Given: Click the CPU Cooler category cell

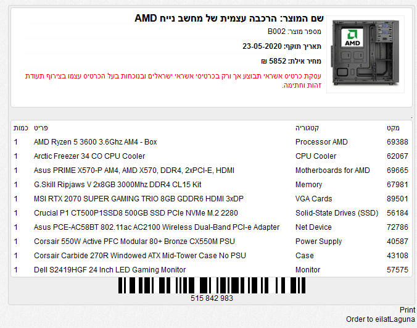Looking at the screenshot, I should (316, 156).
